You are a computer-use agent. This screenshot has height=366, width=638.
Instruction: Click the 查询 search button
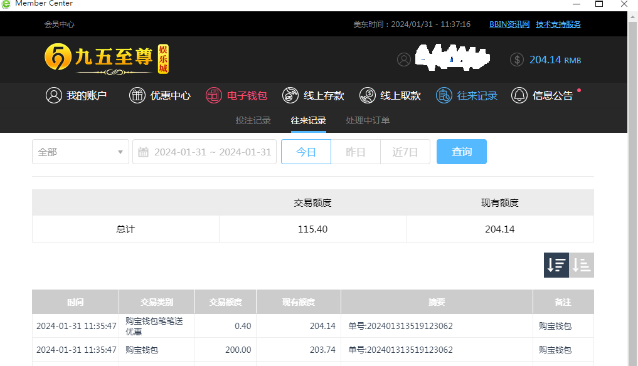pos(461,152)
